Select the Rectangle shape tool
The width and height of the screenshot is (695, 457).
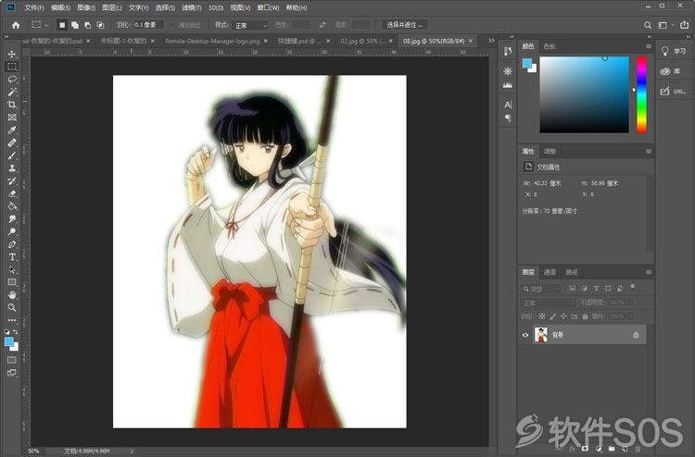[x=12, y=282]
